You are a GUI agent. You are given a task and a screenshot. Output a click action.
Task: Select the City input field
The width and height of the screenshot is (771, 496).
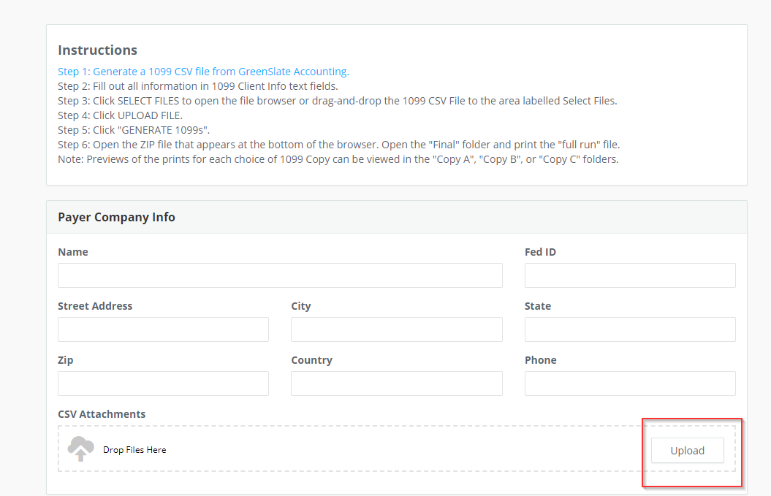tap(396, 329)
